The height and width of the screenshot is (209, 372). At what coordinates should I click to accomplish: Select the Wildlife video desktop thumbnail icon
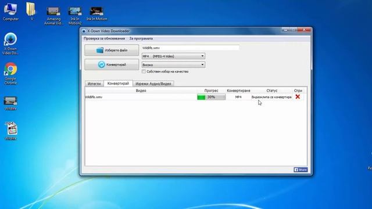10,103
